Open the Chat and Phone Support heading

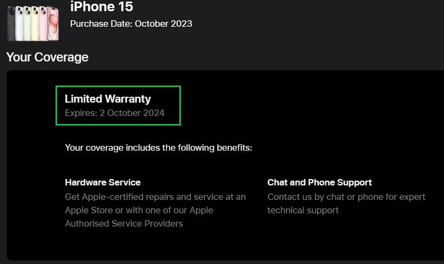click(320, 182)
